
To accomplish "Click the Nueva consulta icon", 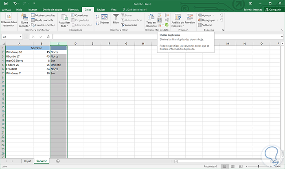I will pos(24,17).
